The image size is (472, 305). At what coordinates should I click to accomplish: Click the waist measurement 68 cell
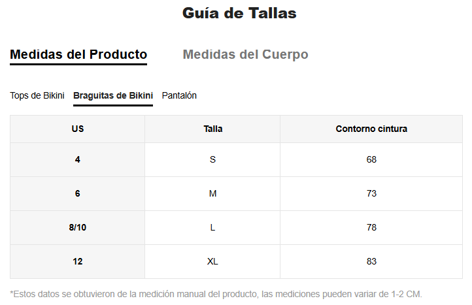tap(371, 159)
